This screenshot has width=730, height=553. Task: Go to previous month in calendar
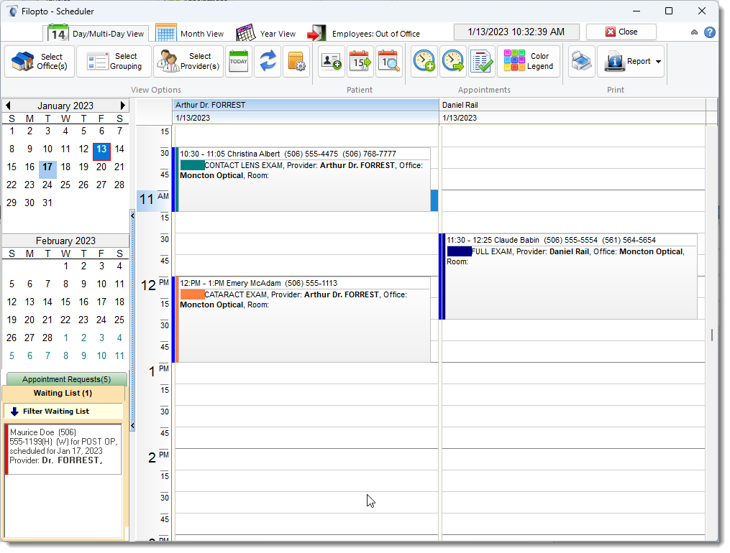point(8,106)
